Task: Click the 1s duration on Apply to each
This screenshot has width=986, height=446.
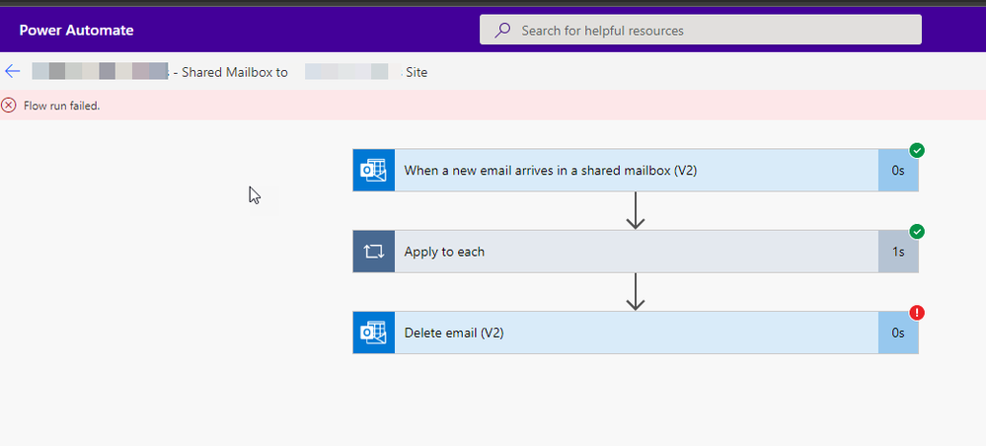Action: point(898,252)
